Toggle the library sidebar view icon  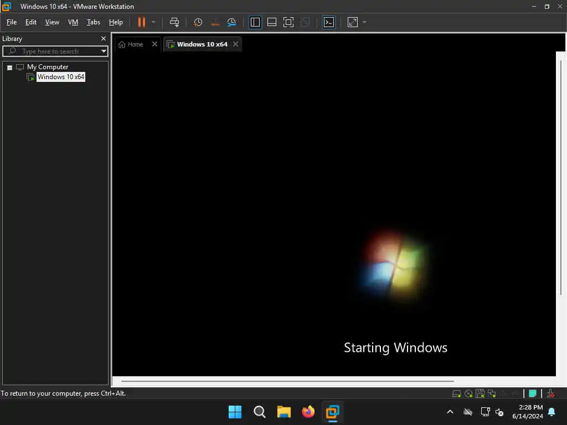(x=255, y=22)
